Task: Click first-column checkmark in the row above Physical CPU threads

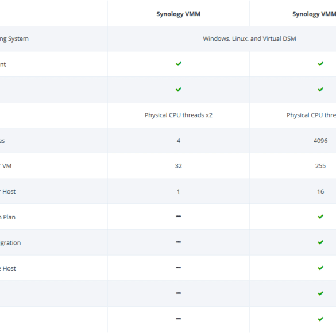Action: 178,90
